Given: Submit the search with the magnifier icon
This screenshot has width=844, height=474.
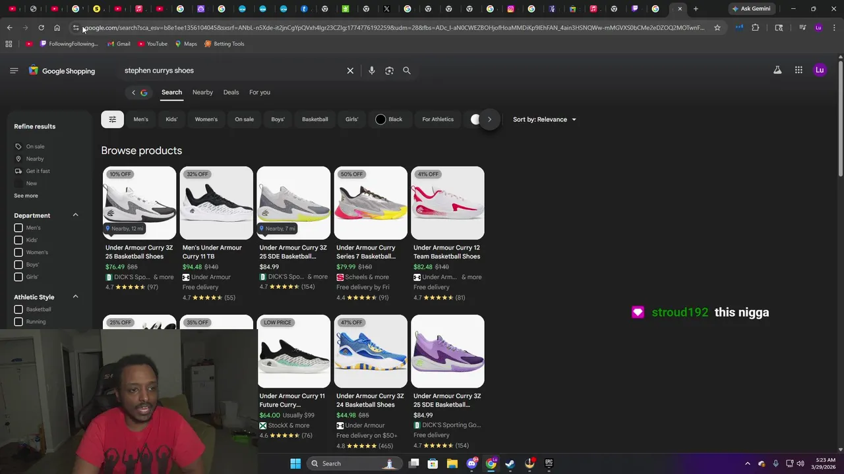Looking at the screenshot, I should pyautogui.click(x=407, y=70).
